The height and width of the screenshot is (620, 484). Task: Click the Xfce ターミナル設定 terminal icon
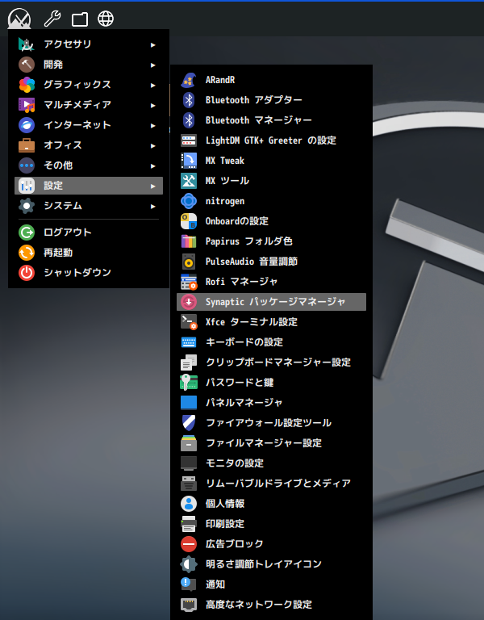pyautogui.click(x=189, y=322)
